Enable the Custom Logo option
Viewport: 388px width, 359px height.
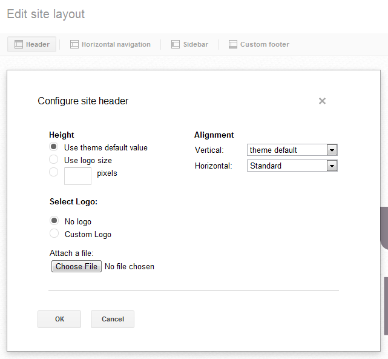(54, 234)
